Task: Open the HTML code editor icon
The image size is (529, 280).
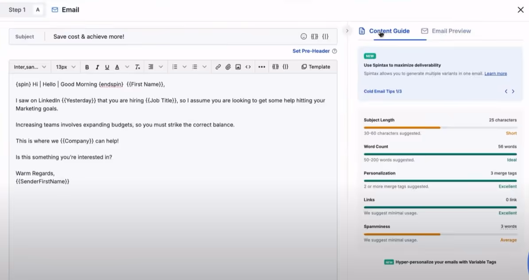Action: tap(248, 66)
